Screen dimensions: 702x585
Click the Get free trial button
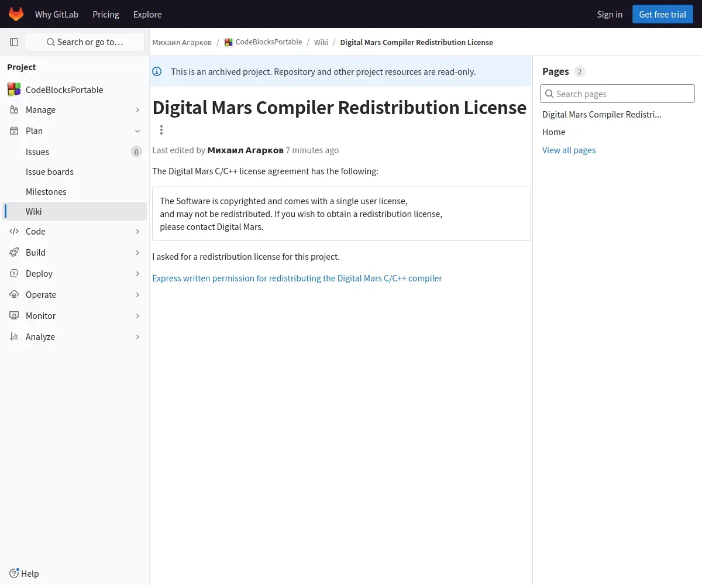662,14
